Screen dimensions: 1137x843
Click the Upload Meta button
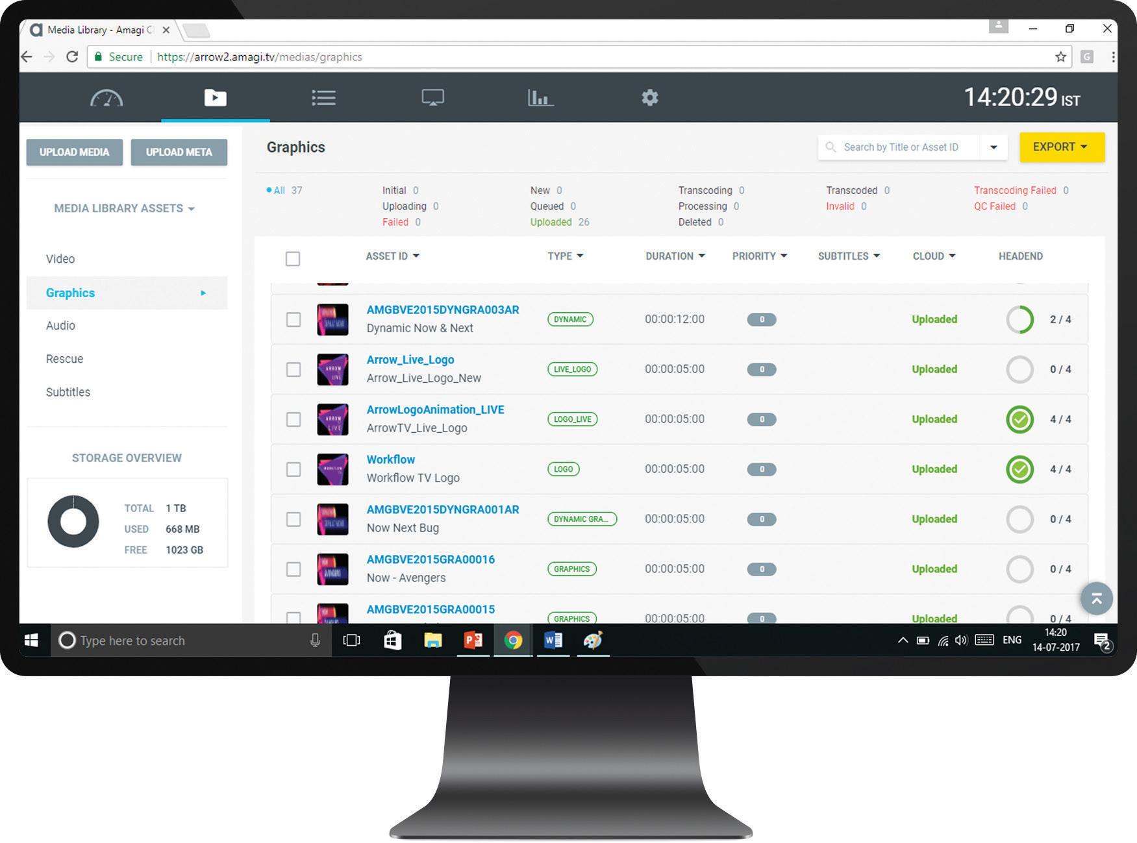coord(179,152)
